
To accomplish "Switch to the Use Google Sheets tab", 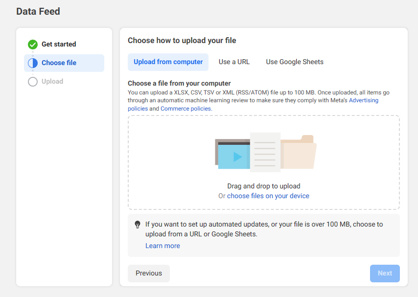I will (x=295, y=62).
